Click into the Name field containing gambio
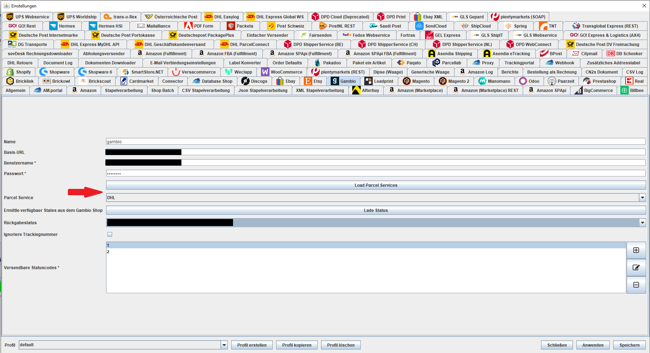This screenshot has height=353, width=650. pyautogui.click(x=376, y=141)
